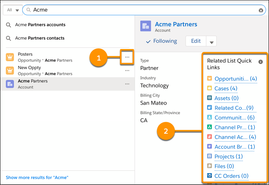Open more actions for Posters opportunity
Viewport: 269px width, 185px height.
tap(127, 57)
